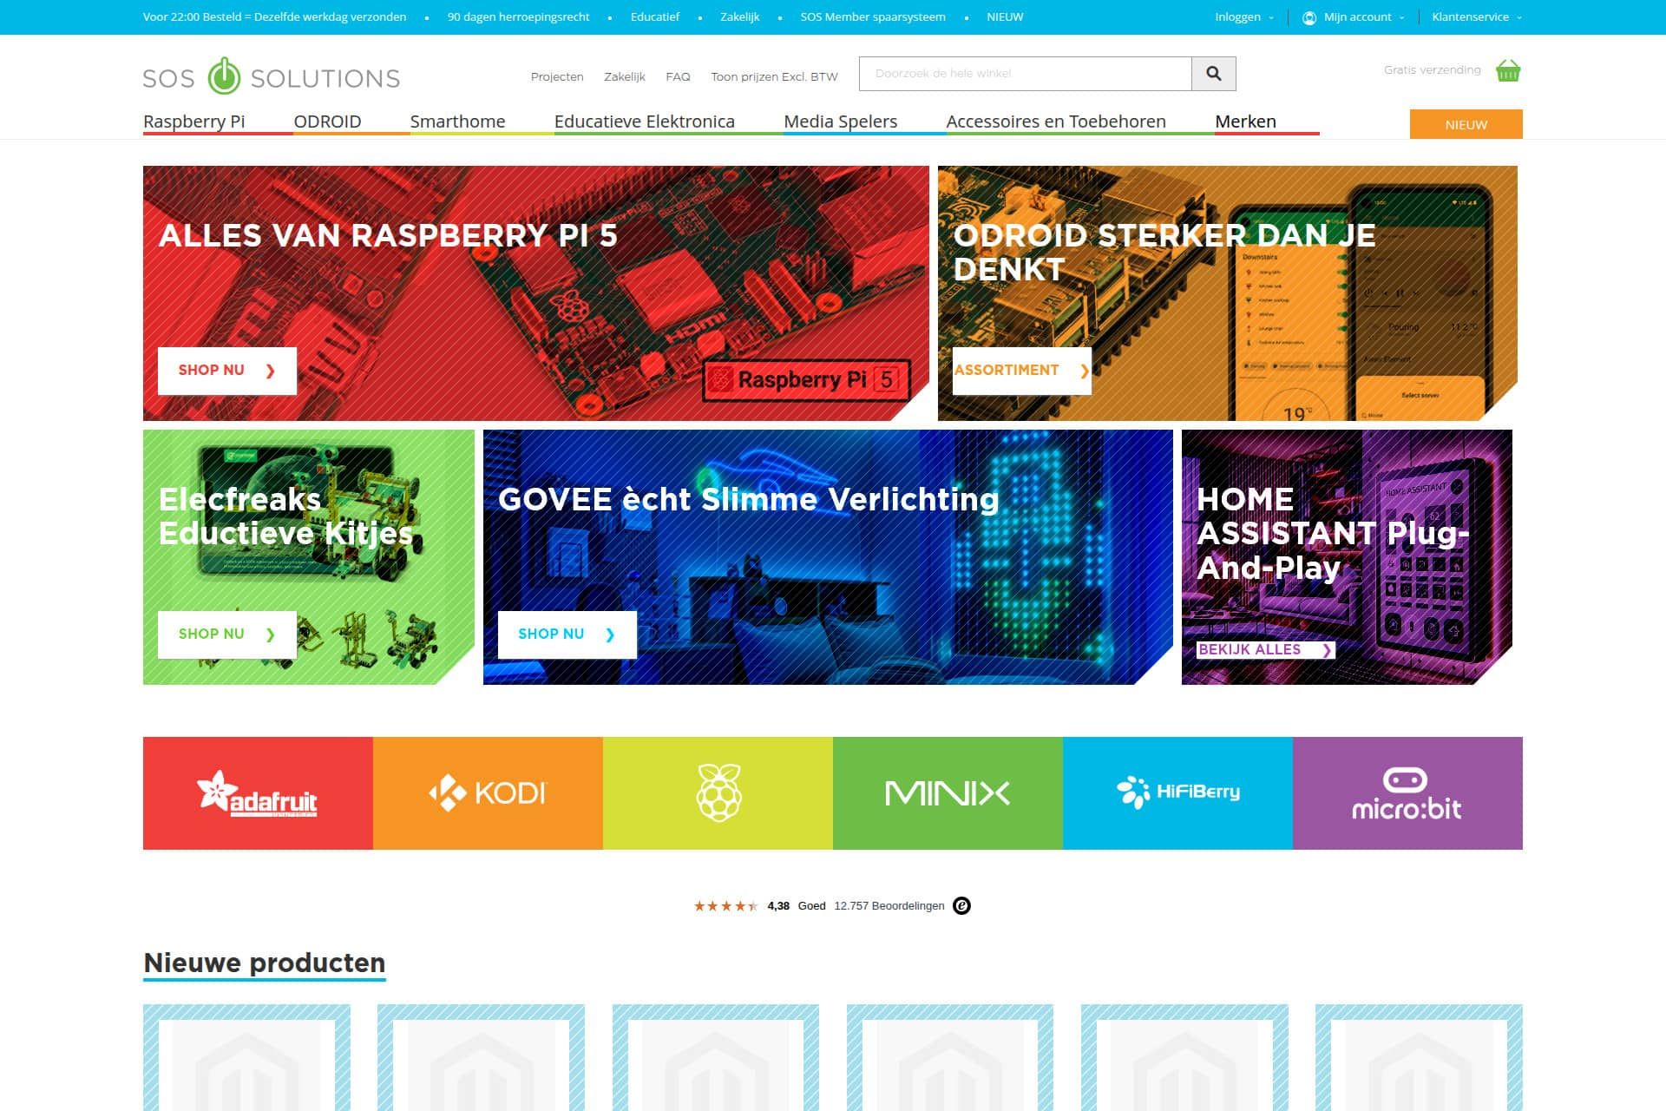Click SHOP NU on the Raspberry Pi 5 banner
The width and height of the screenshot is (1666, 1111).
point(227,371)
